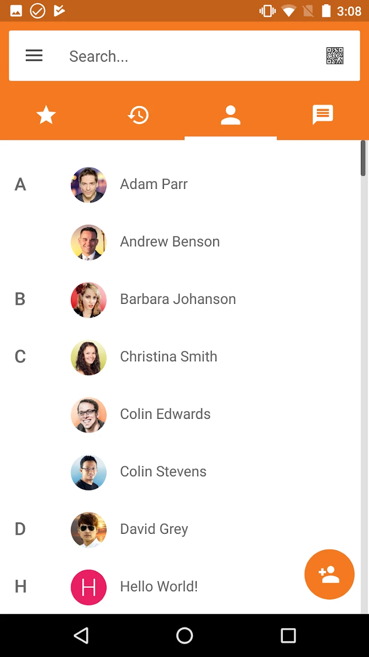Viewport: 369px width, 657px height.
Task: Tap the add contact floating button
Action: click(x=329, y=574)
